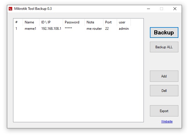The width and height of the screenshot is (190, 137).
Task: Select the row number 1 cell
Action: point(16,29)
